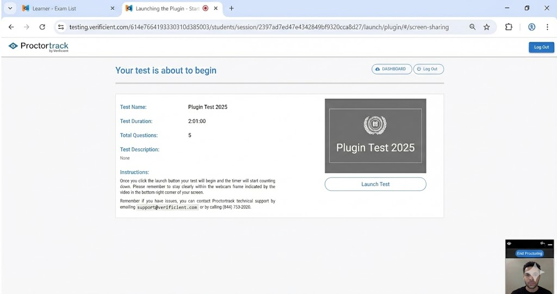The height and width of the screenshot is (294, 557).
Task: Open the tab search dropdown arrow
Action: [10, 8]
